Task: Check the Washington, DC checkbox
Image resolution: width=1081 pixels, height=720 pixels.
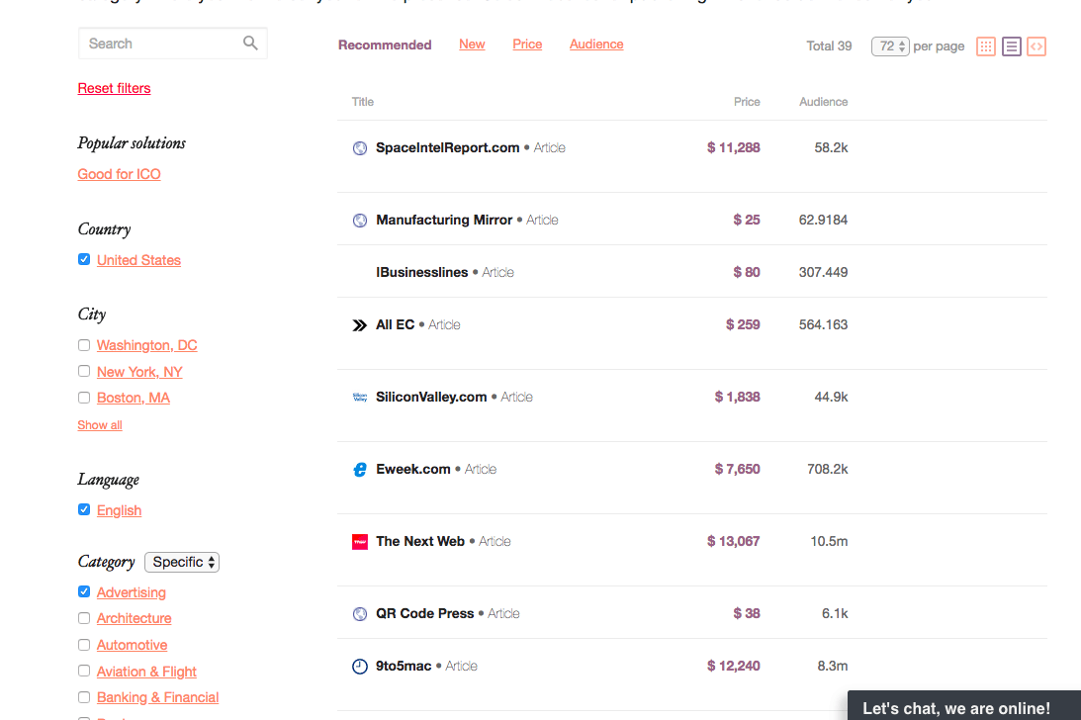Action: point(84,345)
